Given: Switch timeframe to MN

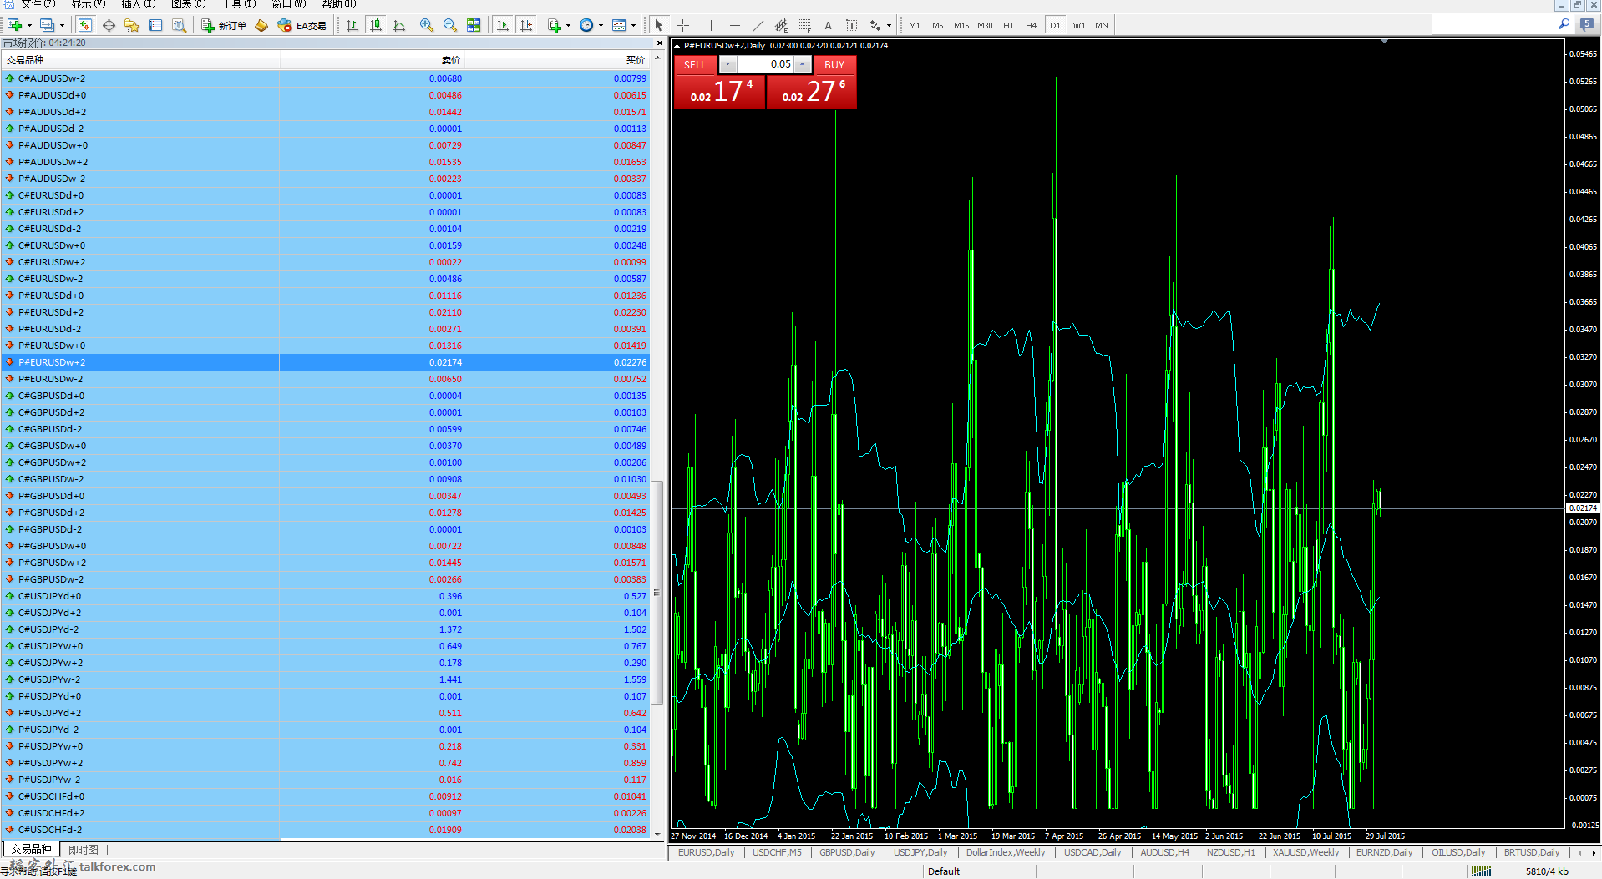Looking at the screenshot, I should pyautogui.click(x=1102, y=25).
